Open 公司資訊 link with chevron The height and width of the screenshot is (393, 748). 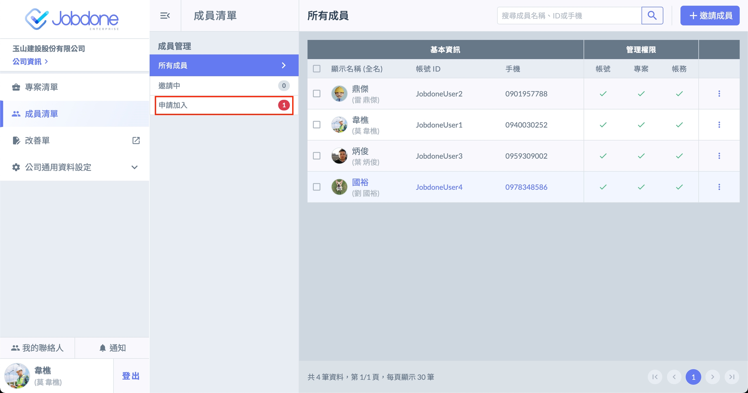click(x=30, y=62)
